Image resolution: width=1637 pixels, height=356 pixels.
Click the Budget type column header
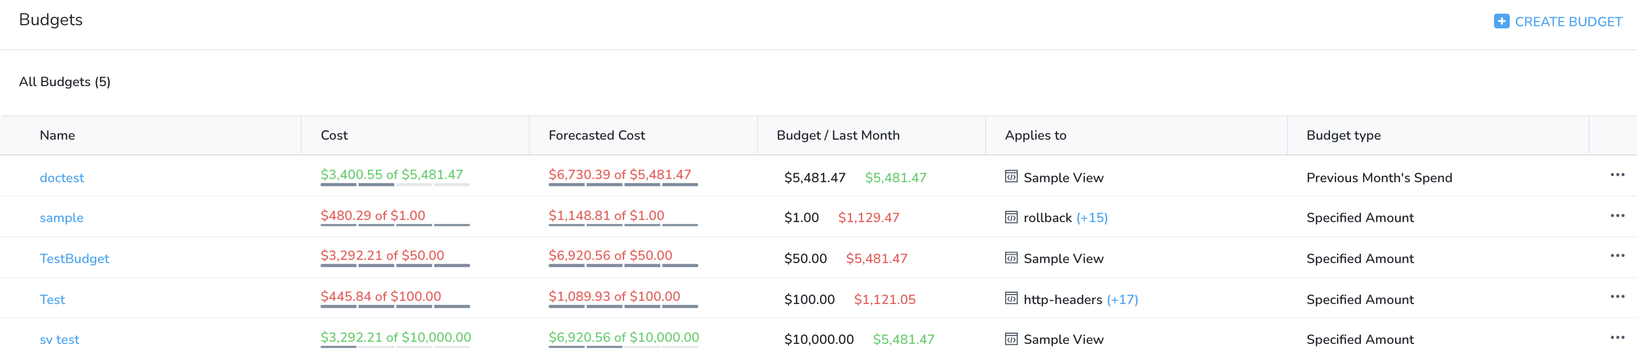point(1343,135)
